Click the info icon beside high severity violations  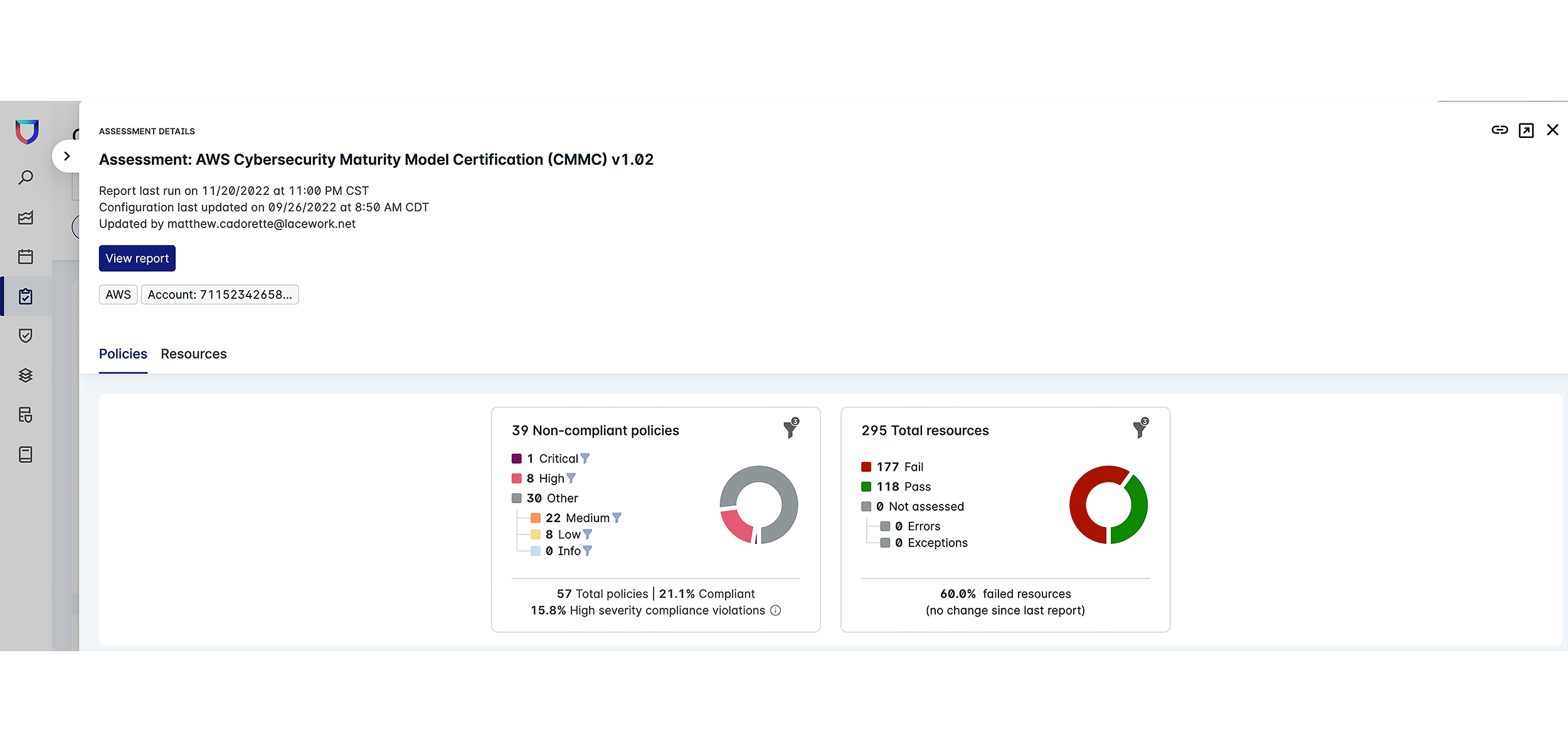[x=775, y=610]
